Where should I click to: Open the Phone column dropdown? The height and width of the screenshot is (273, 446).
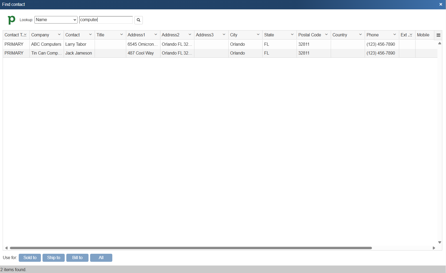click(x=394, y=35)
